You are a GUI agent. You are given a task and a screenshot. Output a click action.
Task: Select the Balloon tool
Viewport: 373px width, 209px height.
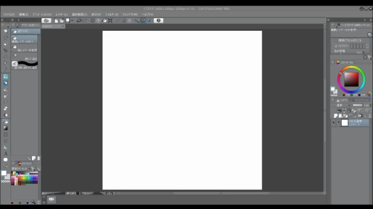(5, 160)
